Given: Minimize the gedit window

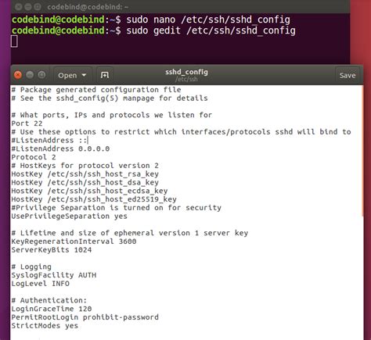Looking at the screenshot, I should (x=30, y=75).
